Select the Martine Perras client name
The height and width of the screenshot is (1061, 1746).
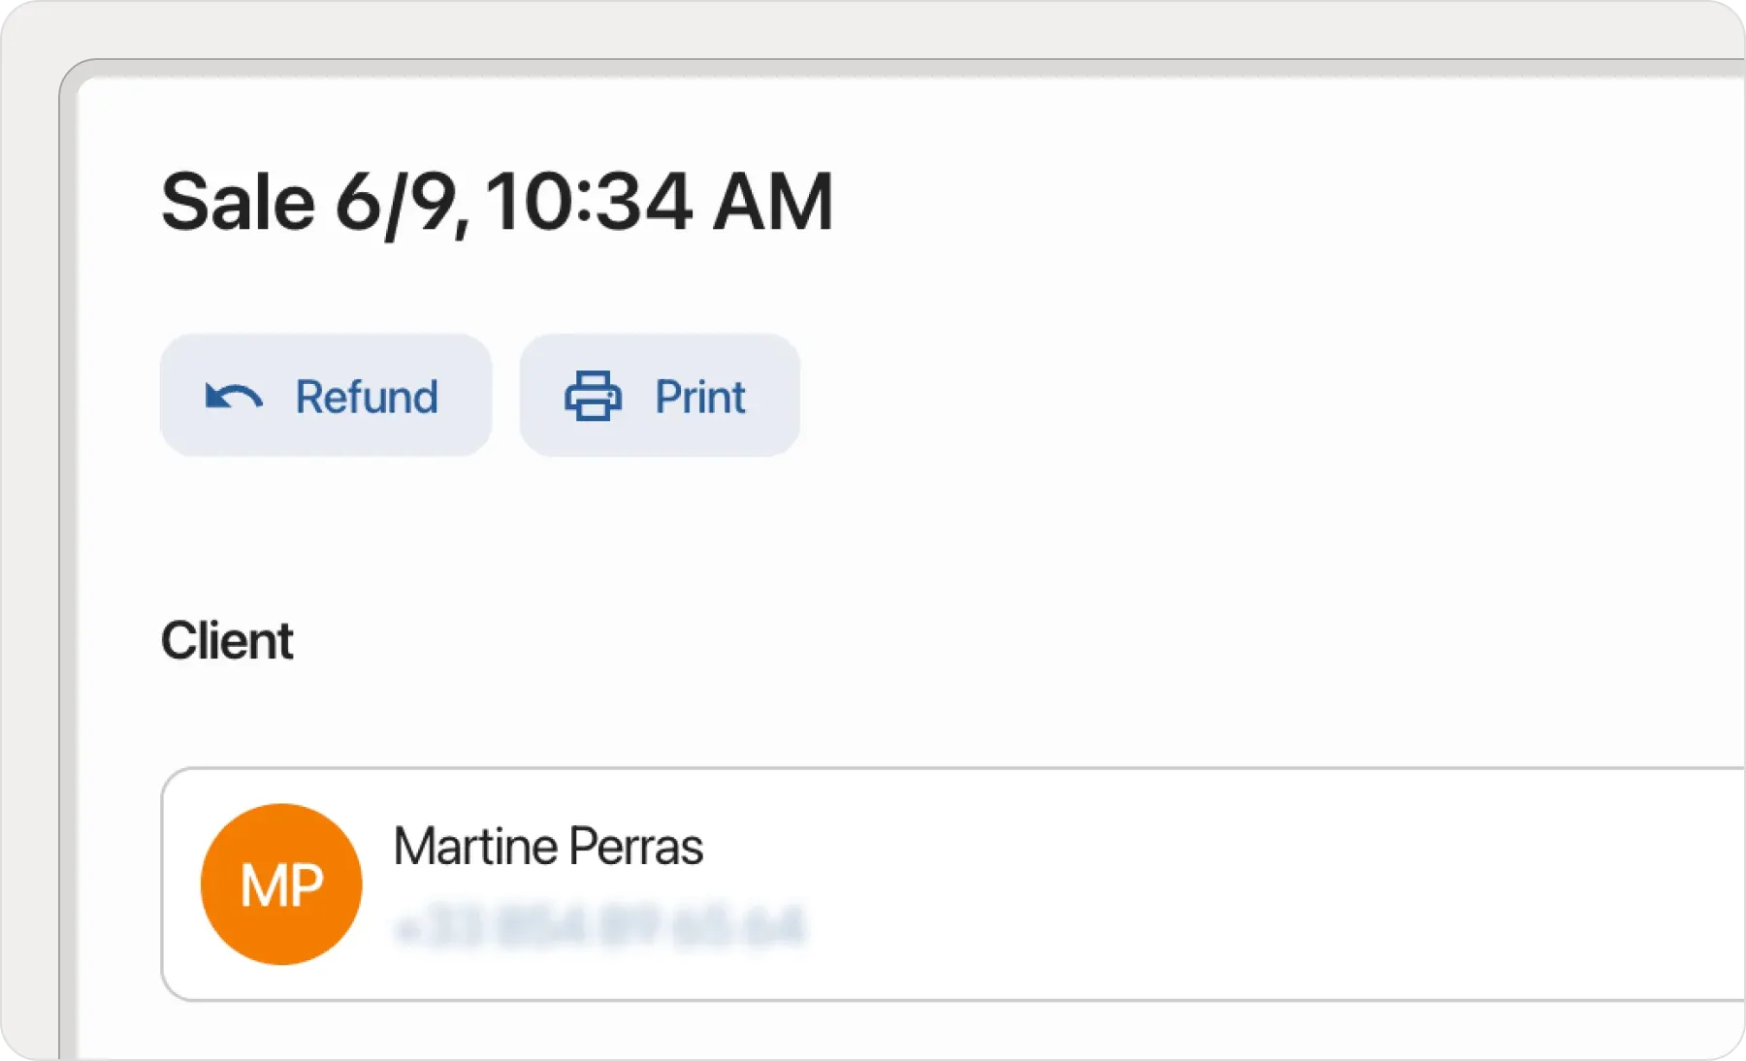(548, 846)
